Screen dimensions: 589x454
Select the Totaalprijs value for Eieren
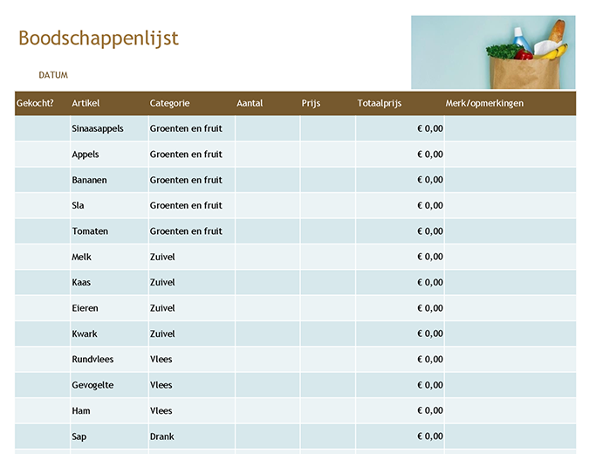click(x=429, y=308)
